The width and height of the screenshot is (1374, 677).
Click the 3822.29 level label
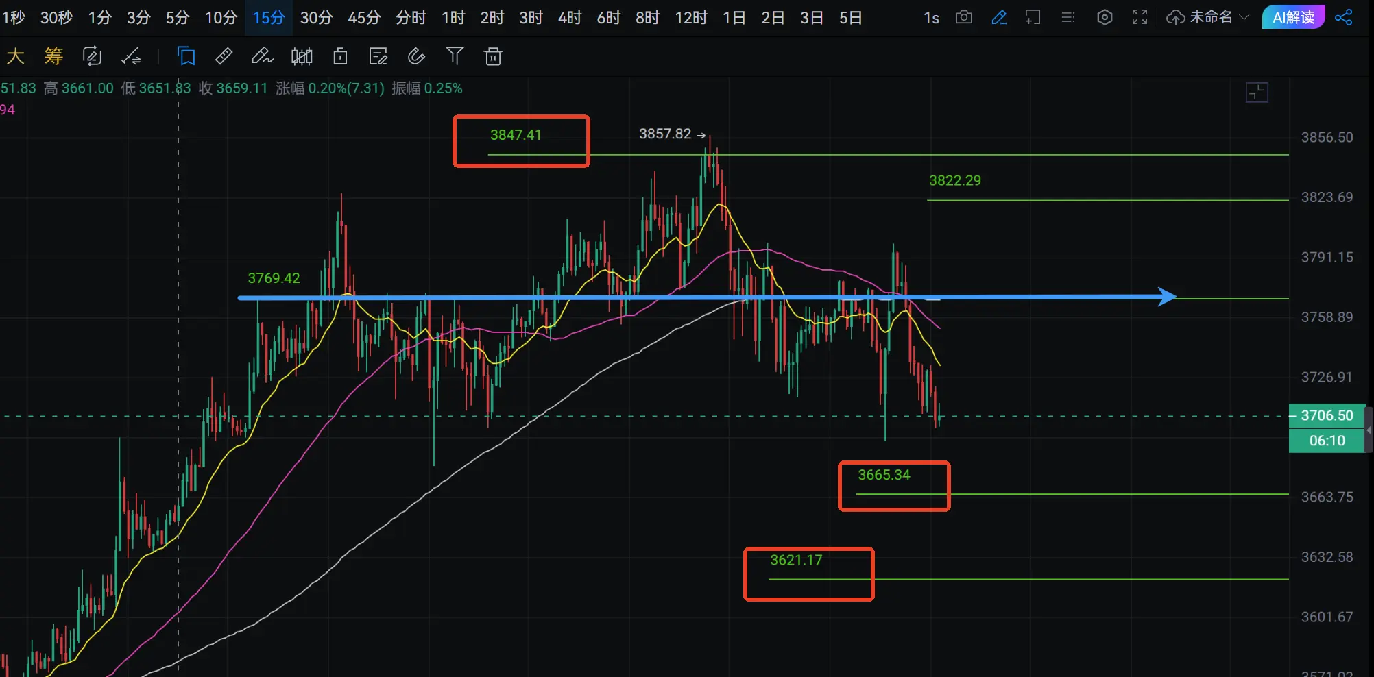click(x=955, y=181)
